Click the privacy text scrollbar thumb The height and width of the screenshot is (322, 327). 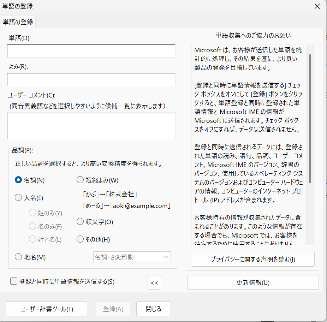(310, 118)
